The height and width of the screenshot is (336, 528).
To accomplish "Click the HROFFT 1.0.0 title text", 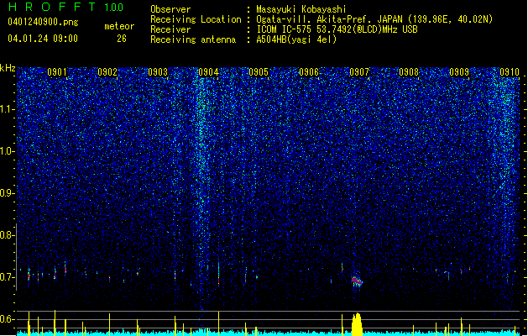I will pos(65,7).
